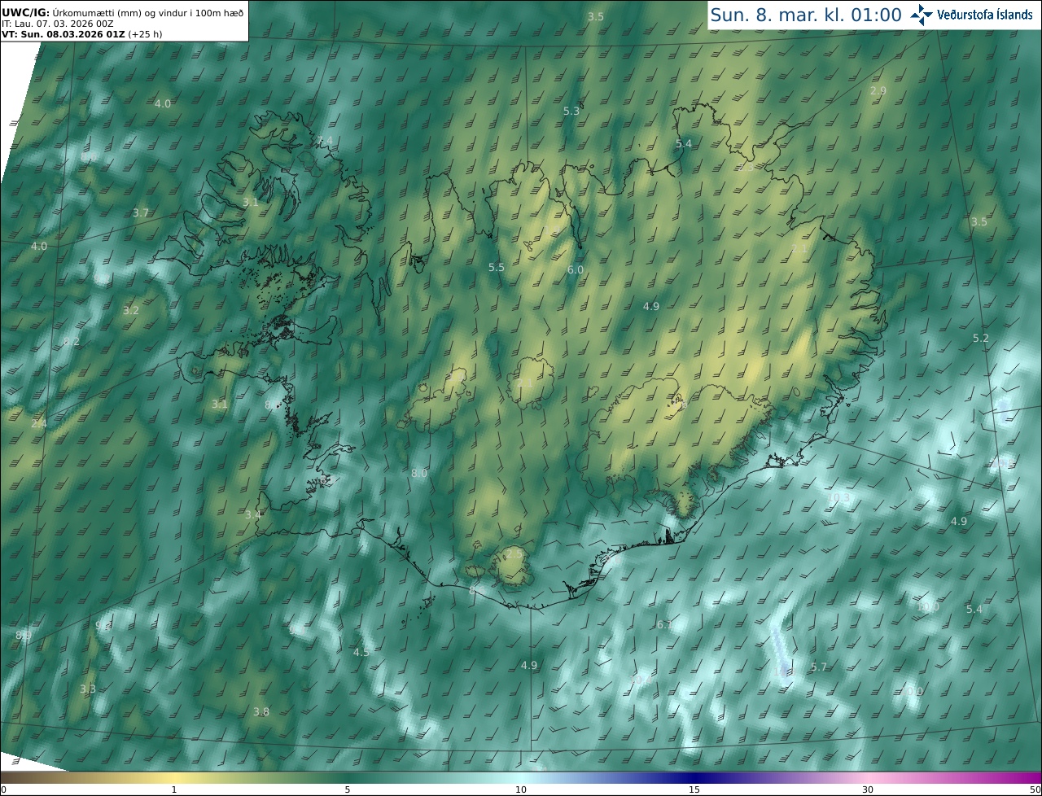Click the 50 tick on the color scale
1042x796 pixels.
1035,789
